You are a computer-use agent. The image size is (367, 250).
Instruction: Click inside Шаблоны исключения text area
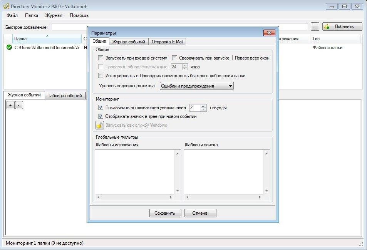pos(135,172)
